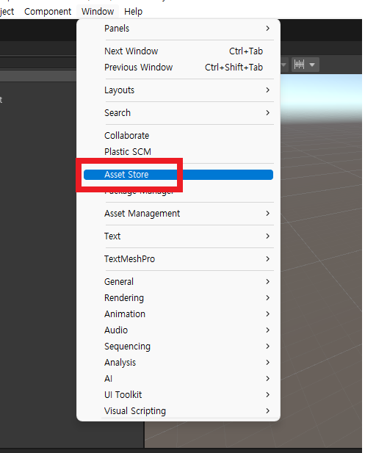Open the Panels submenu

(178, 29)
